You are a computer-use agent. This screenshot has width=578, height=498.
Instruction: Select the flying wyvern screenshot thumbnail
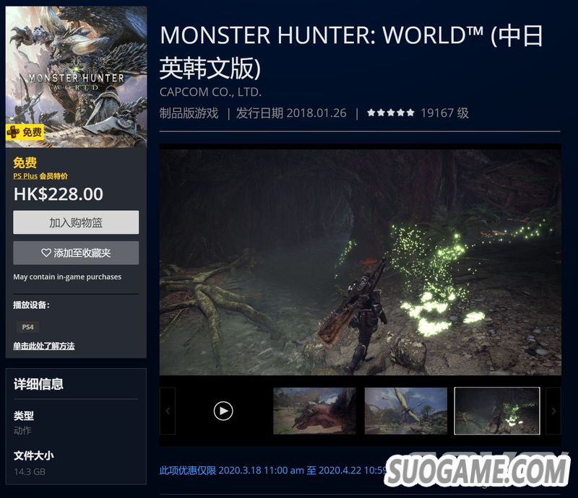pos(406,411)
